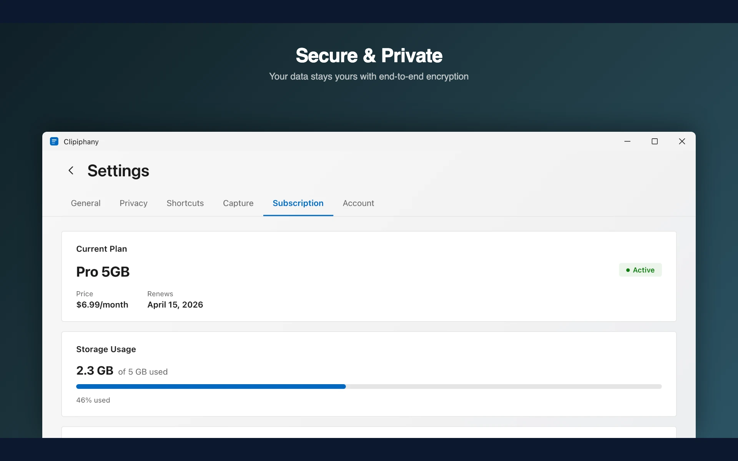This screenshot has height=461, width=738.
Task: Click the Renews label
Action: coord(160,294)
